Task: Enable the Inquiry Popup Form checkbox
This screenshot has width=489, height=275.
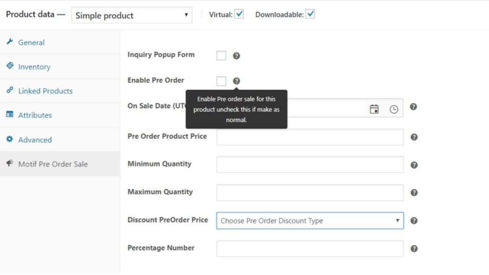Action: pyautogui.click(x=221, y=55)
